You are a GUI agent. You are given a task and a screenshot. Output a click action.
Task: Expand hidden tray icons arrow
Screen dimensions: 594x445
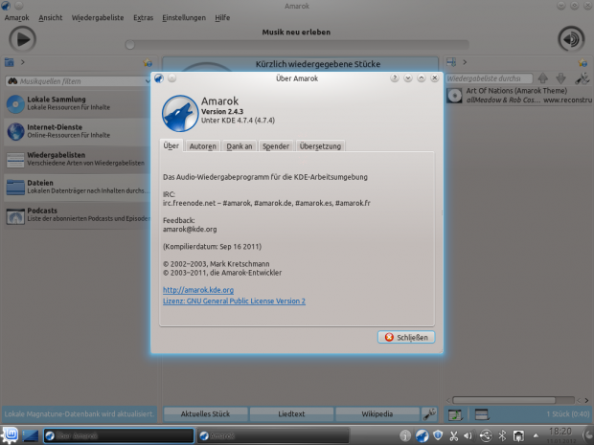(x=536, y=436)
